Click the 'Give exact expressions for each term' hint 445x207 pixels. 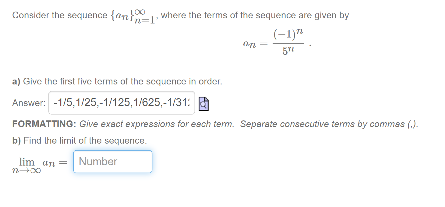tap(157, 124)
